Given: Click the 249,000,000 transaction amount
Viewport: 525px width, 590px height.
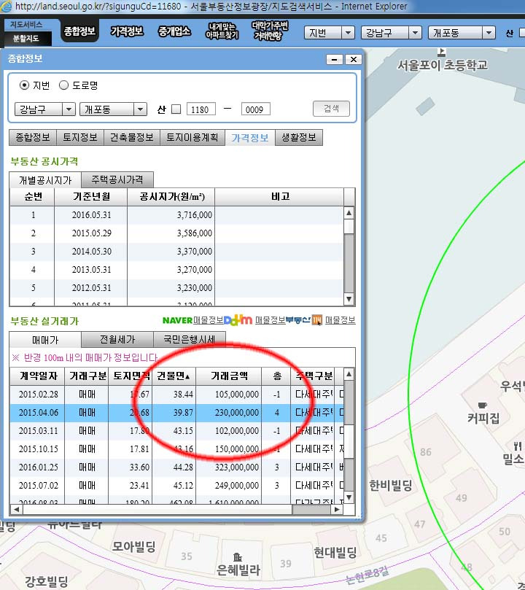Looking at the screenshot, I should point(237,486).
